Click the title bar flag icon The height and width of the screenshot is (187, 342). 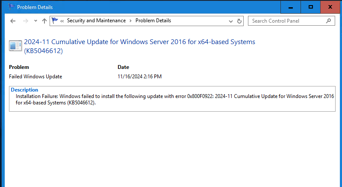pyautogui.click(x=11, y=7)
